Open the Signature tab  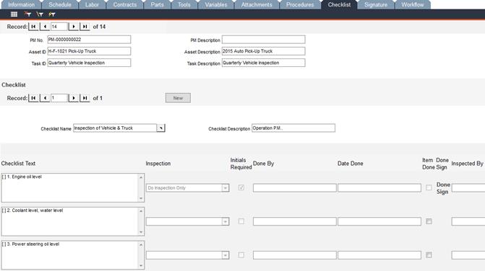376,4
